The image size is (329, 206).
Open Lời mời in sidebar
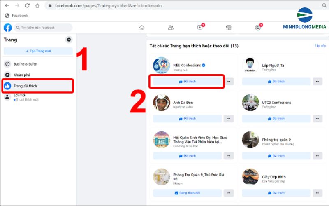[x=38, y=97]
